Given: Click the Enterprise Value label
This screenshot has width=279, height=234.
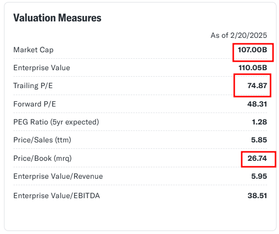Looking at the screenshot, I should pos(42,68).
